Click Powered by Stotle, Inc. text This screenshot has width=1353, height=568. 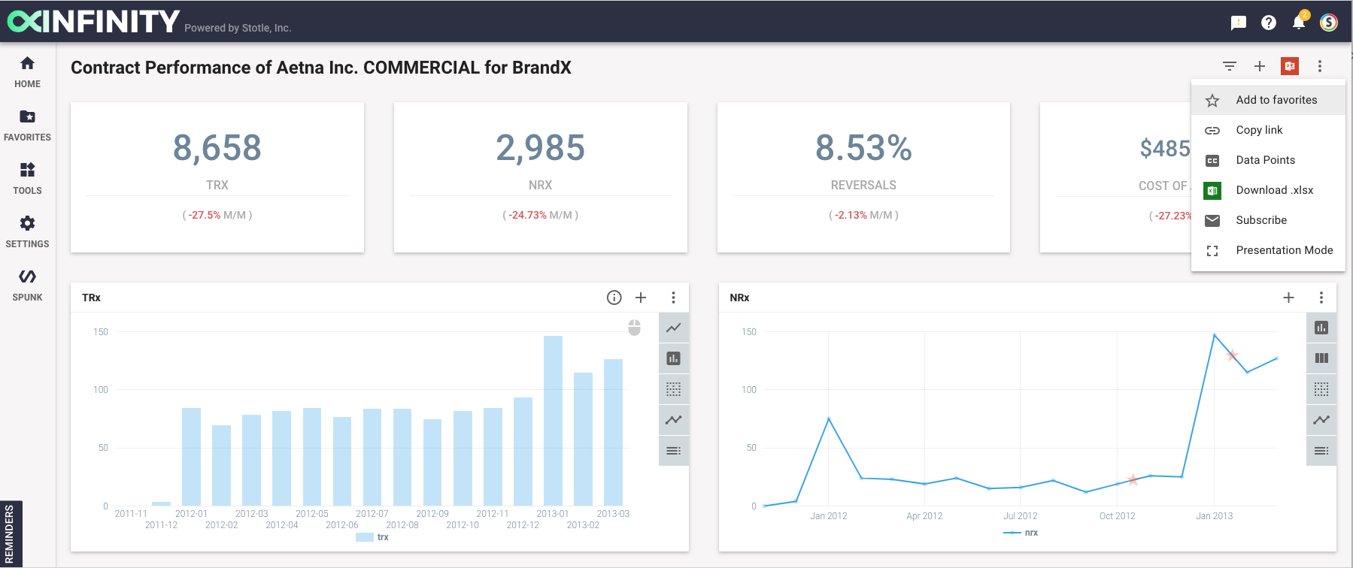(238, 28)
